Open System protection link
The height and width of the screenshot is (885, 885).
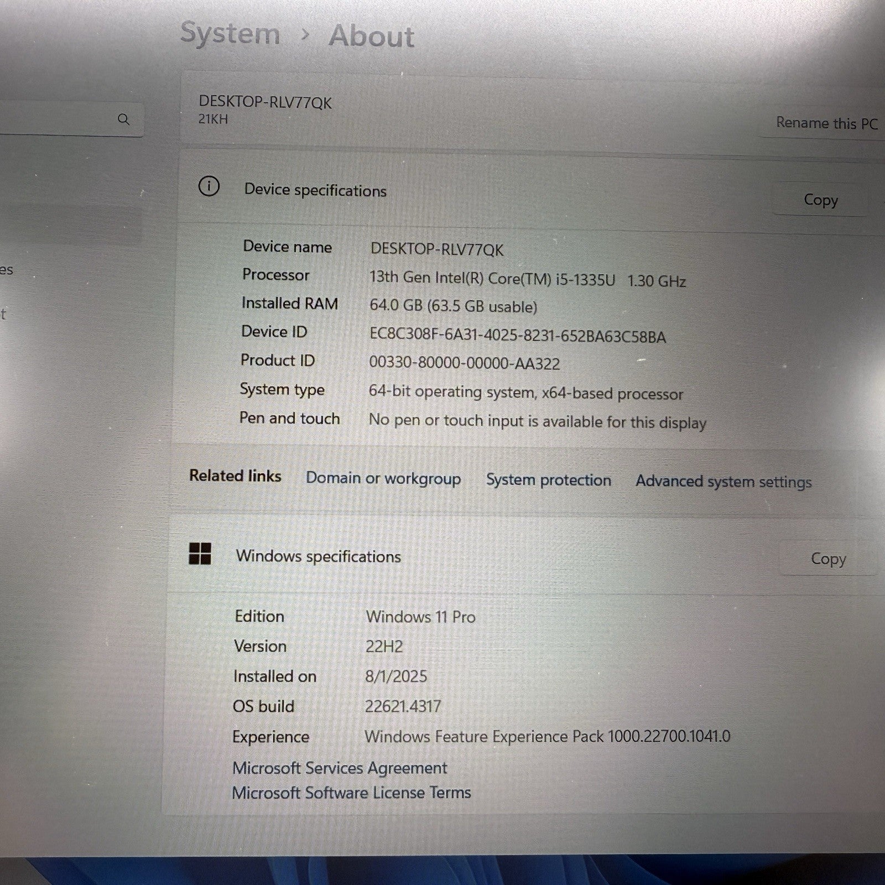pyautogui.click(x=549, y=480)
